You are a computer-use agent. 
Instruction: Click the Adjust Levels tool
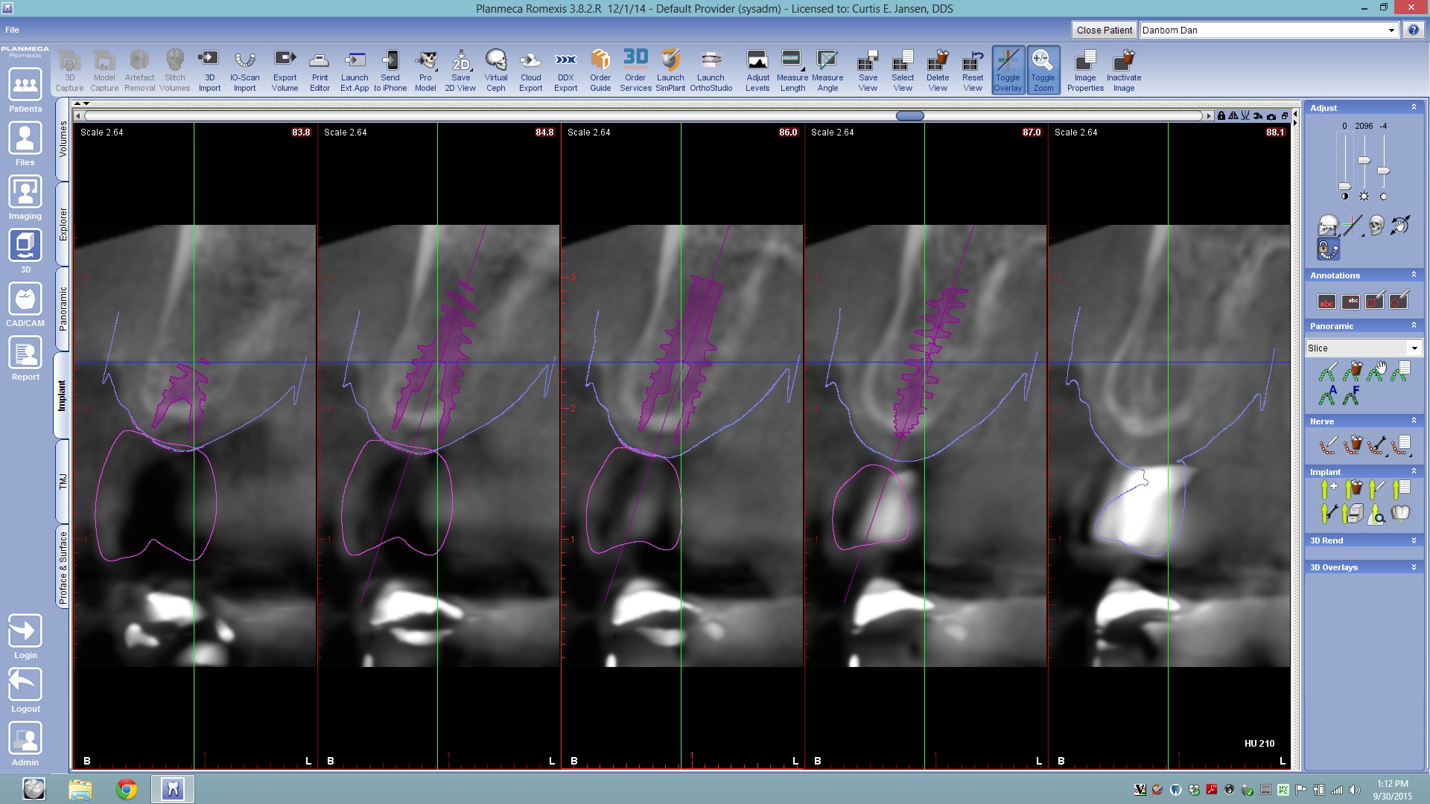coord(757,71)
